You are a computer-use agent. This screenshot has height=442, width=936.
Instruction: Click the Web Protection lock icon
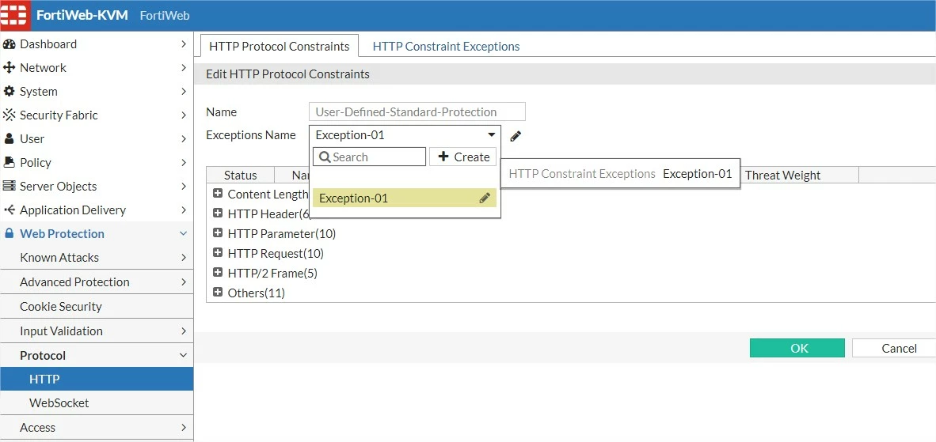click(x=9, y=233)
